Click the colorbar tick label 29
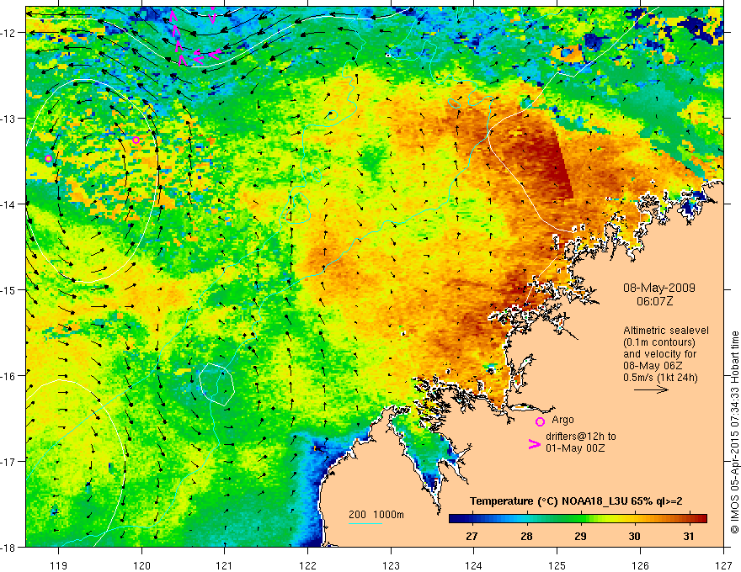This screenshot has height=572, width=741. coord(580,536)
